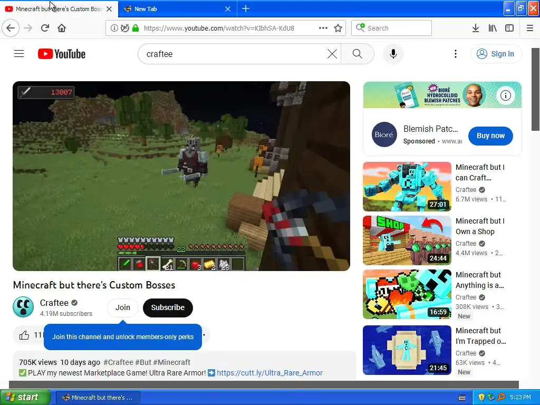Open page actions three-dot menu in address bar

click(x=323, y=28)
